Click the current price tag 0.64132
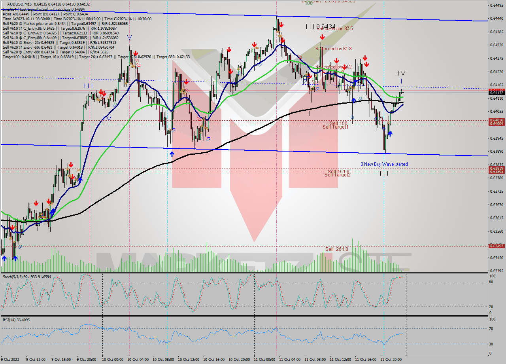The image size is (506, 364). click(497, 93)
